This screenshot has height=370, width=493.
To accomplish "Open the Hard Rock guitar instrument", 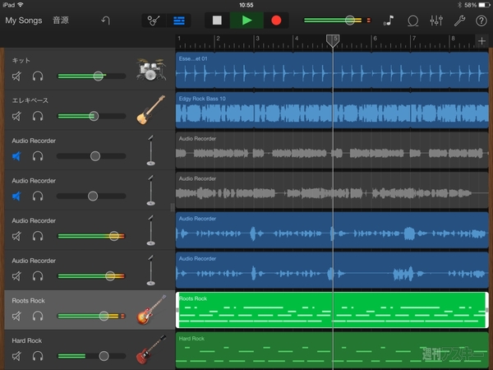I will [150, 351].
